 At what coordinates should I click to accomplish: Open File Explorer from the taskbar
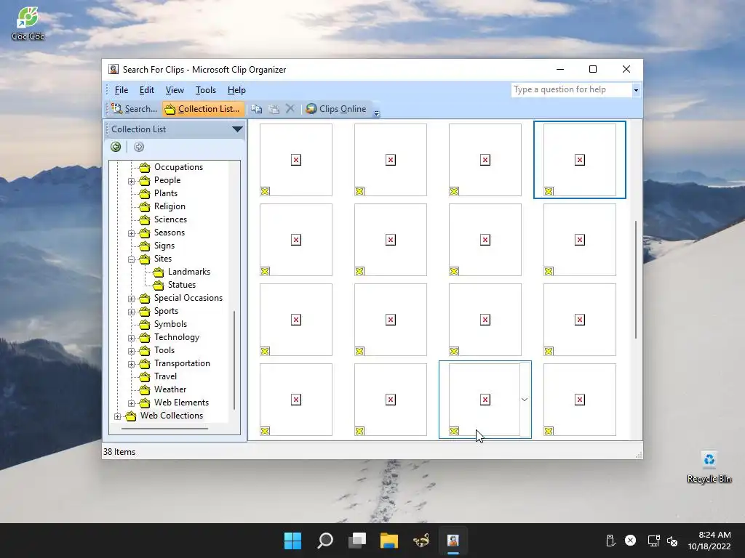[389, 541]
